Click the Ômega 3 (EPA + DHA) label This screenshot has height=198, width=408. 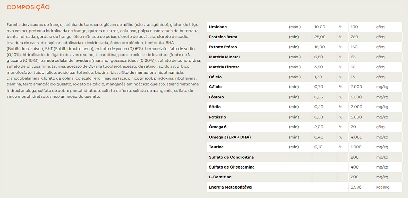pos(230,137)
